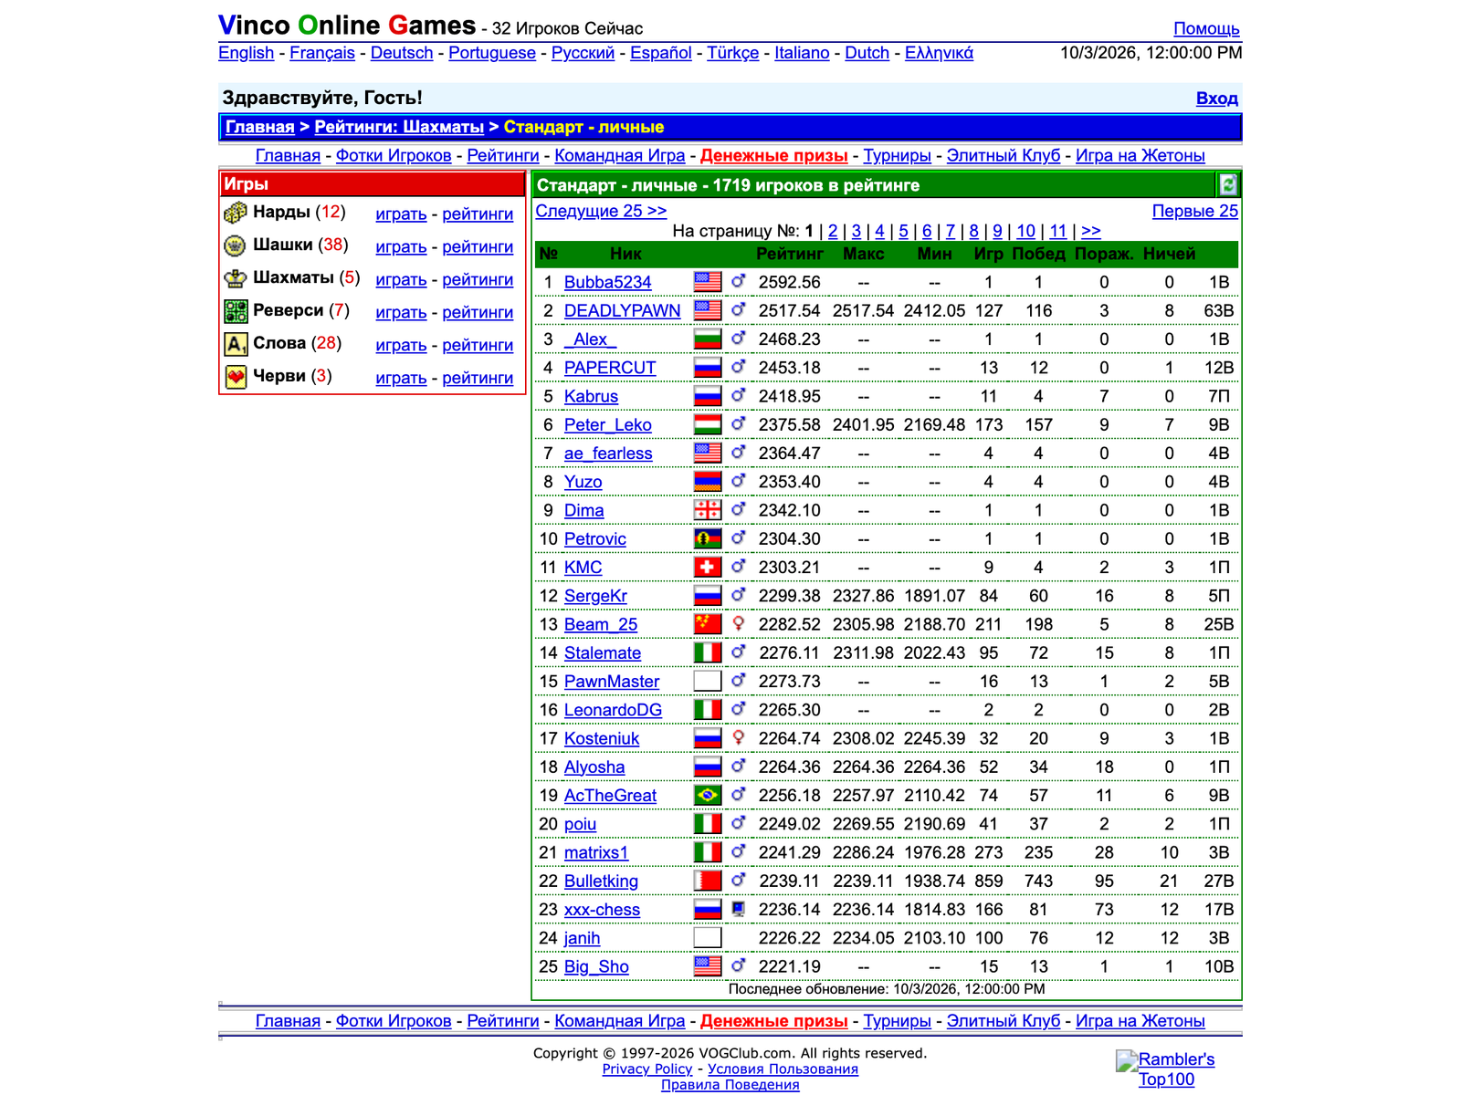Switch language to English
The width and height of the screenshot is (1461, 1095).
[246, 52]
